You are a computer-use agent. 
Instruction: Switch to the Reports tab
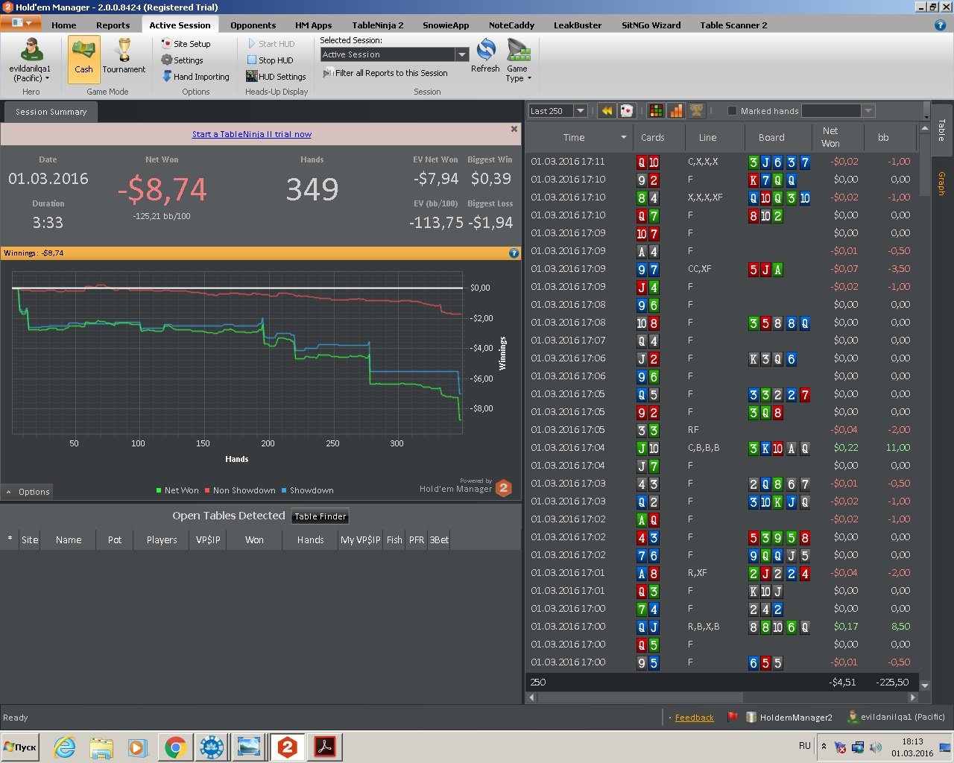(113, 25)
